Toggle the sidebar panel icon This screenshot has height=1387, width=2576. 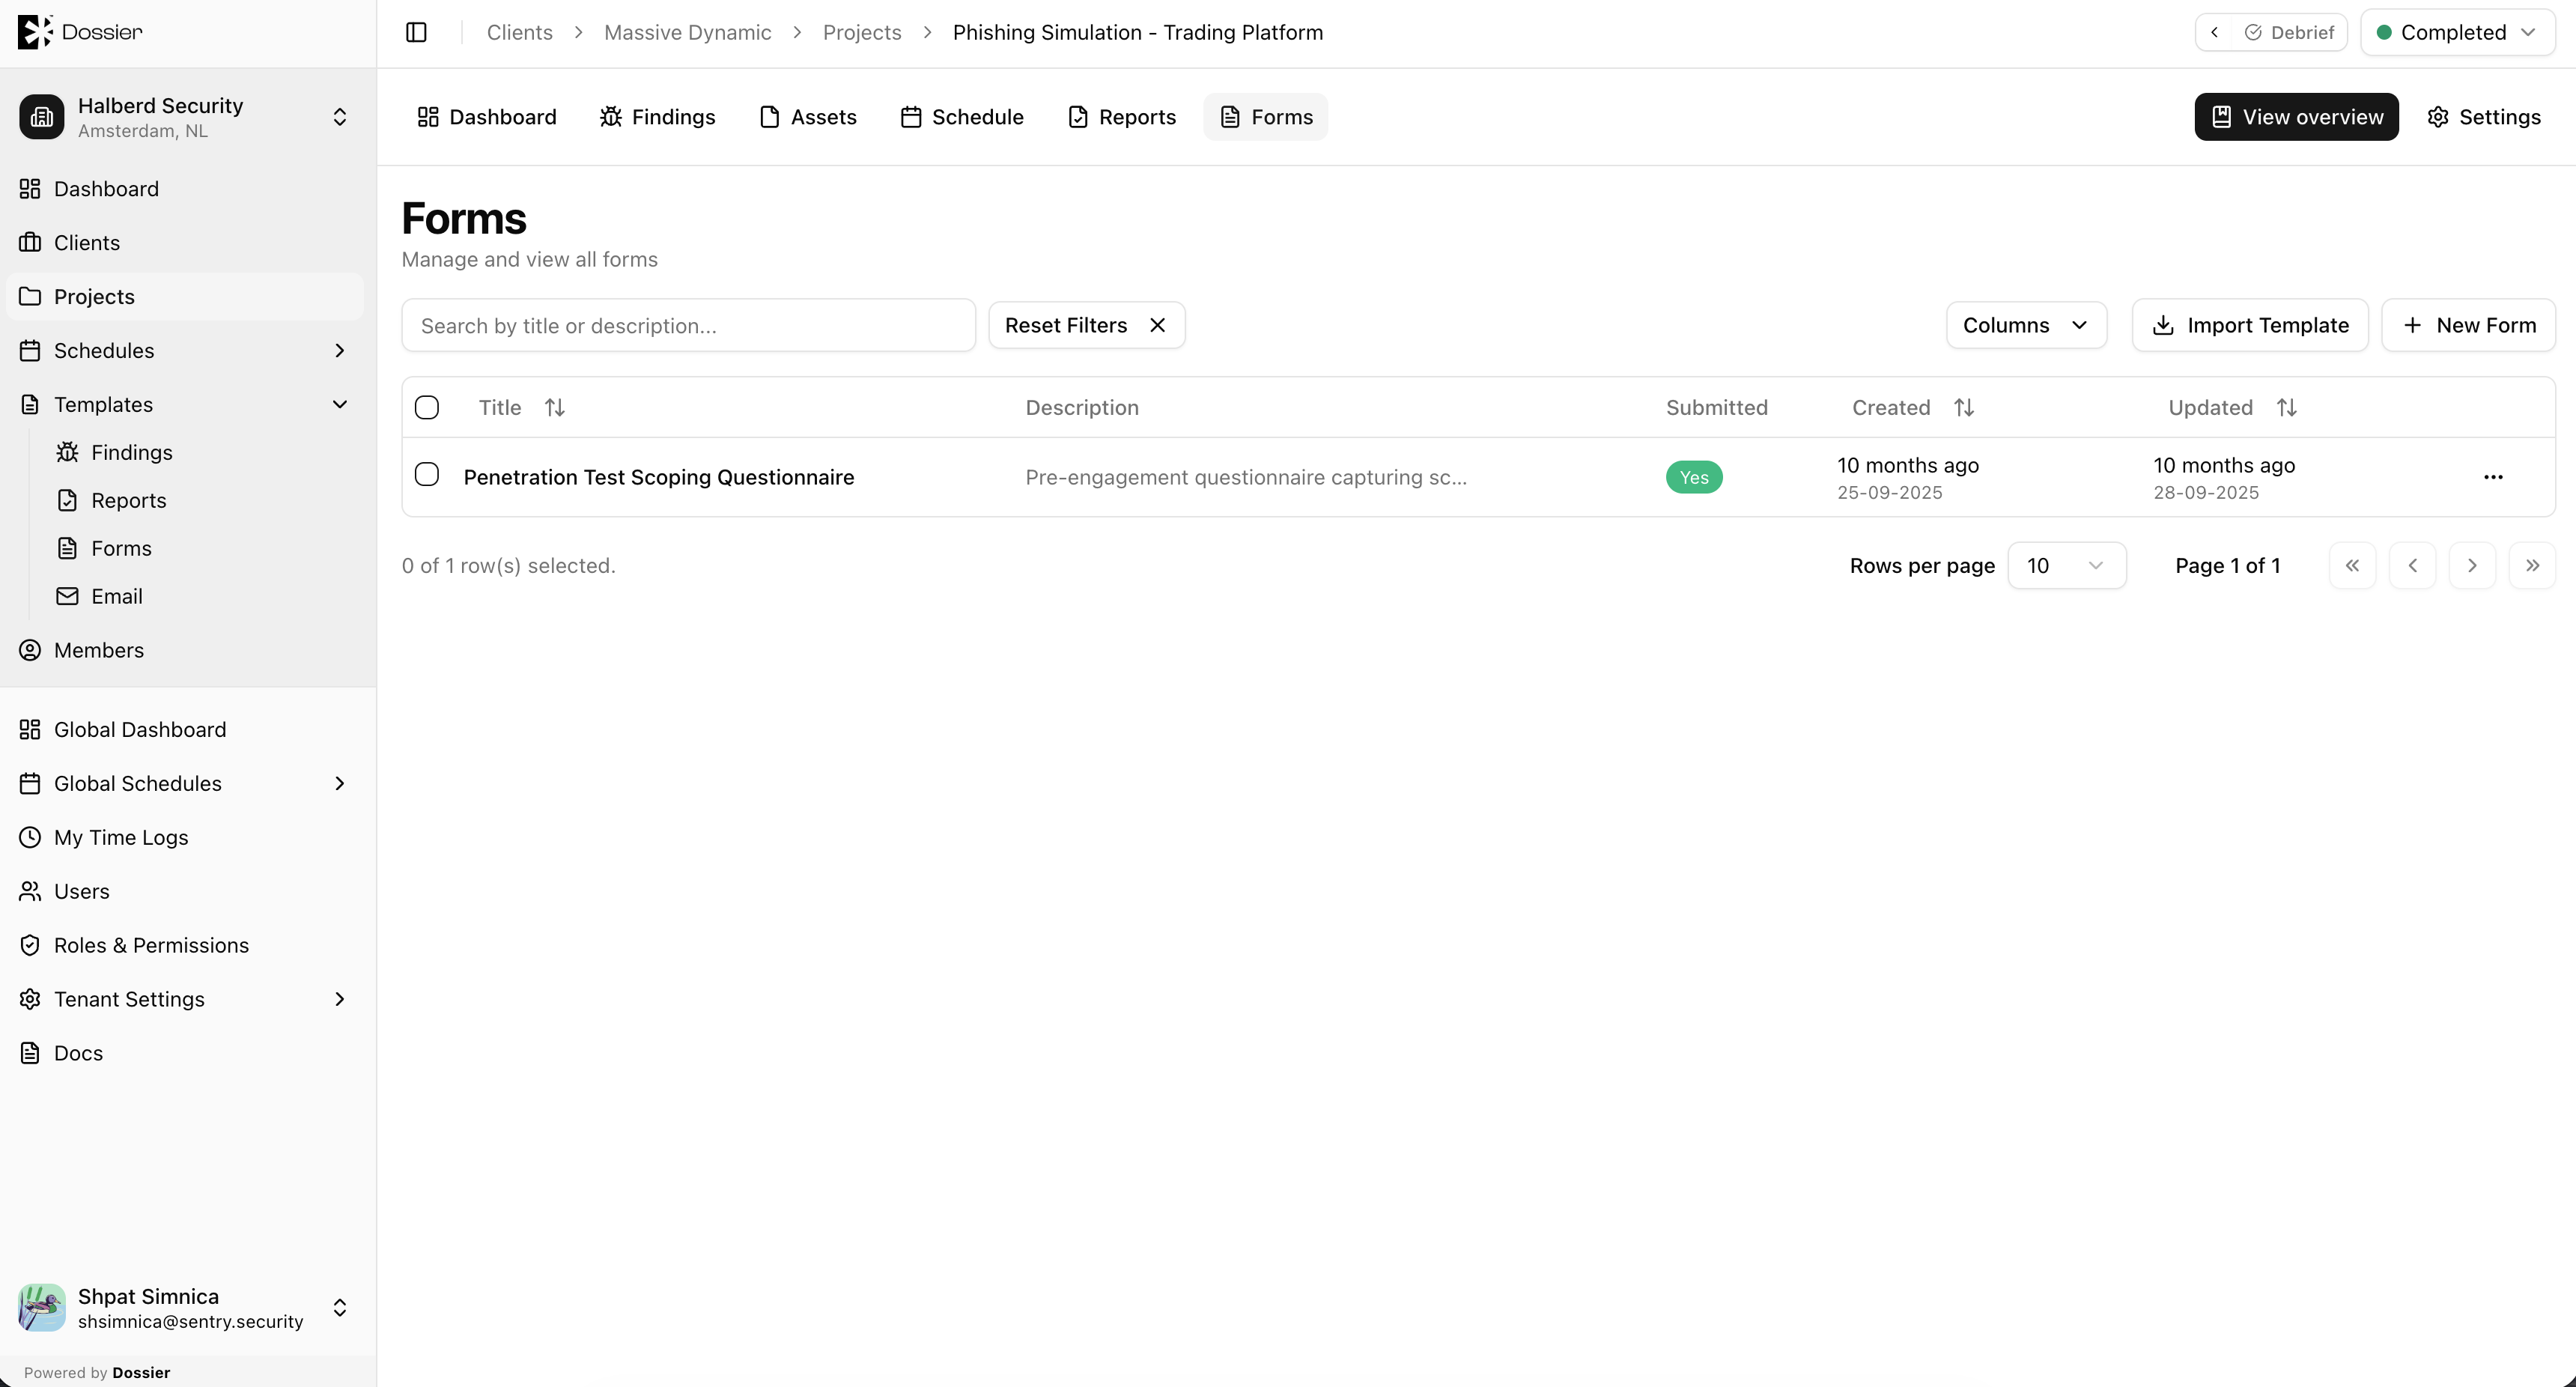tap(416, 32)
